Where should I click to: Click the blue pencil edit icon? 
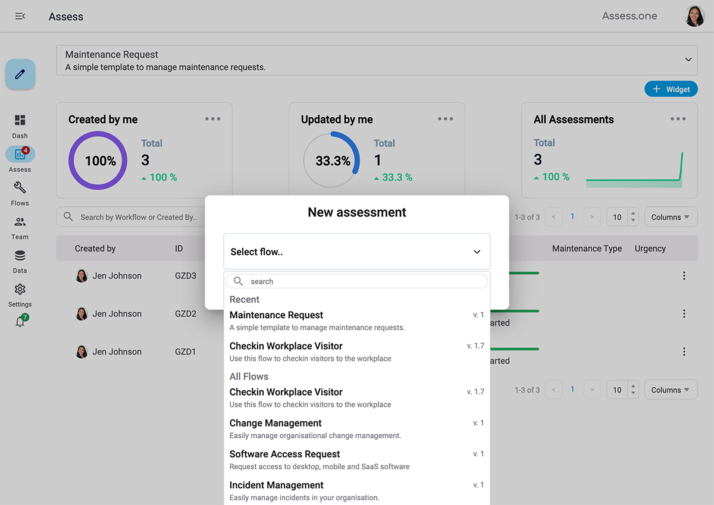click(x=20, y=74)
